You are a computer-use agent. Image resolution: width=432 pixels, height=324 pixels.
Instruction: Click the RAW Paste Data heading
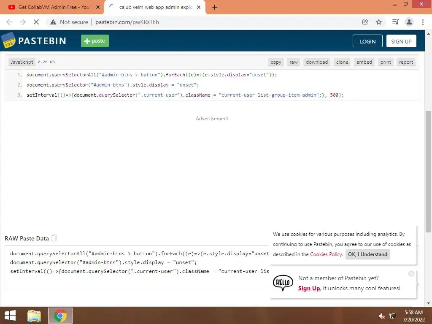(x=27, y=238)
